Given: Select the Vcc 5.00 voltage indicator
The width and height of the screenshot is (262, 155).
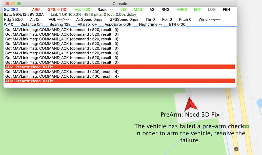Looking at the screenshot, I should [x=82, y=9].
